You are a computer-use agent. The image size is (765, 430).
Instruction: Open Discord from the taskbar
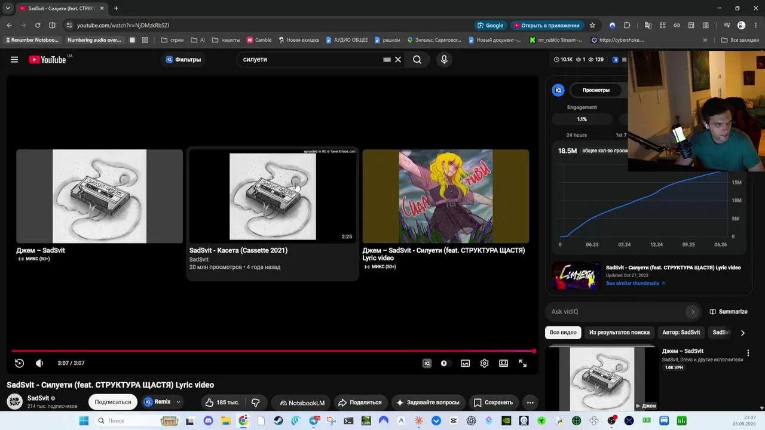pos(208,421)
